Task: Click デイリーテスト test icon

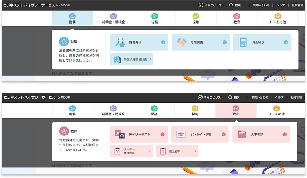Action: point(119,134)
